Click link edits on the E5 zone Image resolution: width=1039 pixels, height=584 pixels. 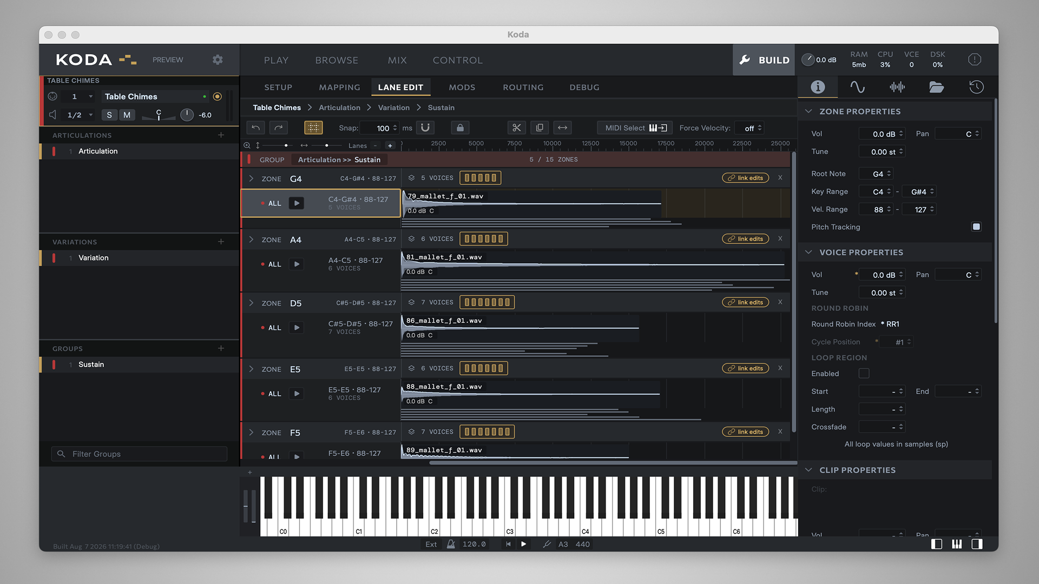coord(745,368)
